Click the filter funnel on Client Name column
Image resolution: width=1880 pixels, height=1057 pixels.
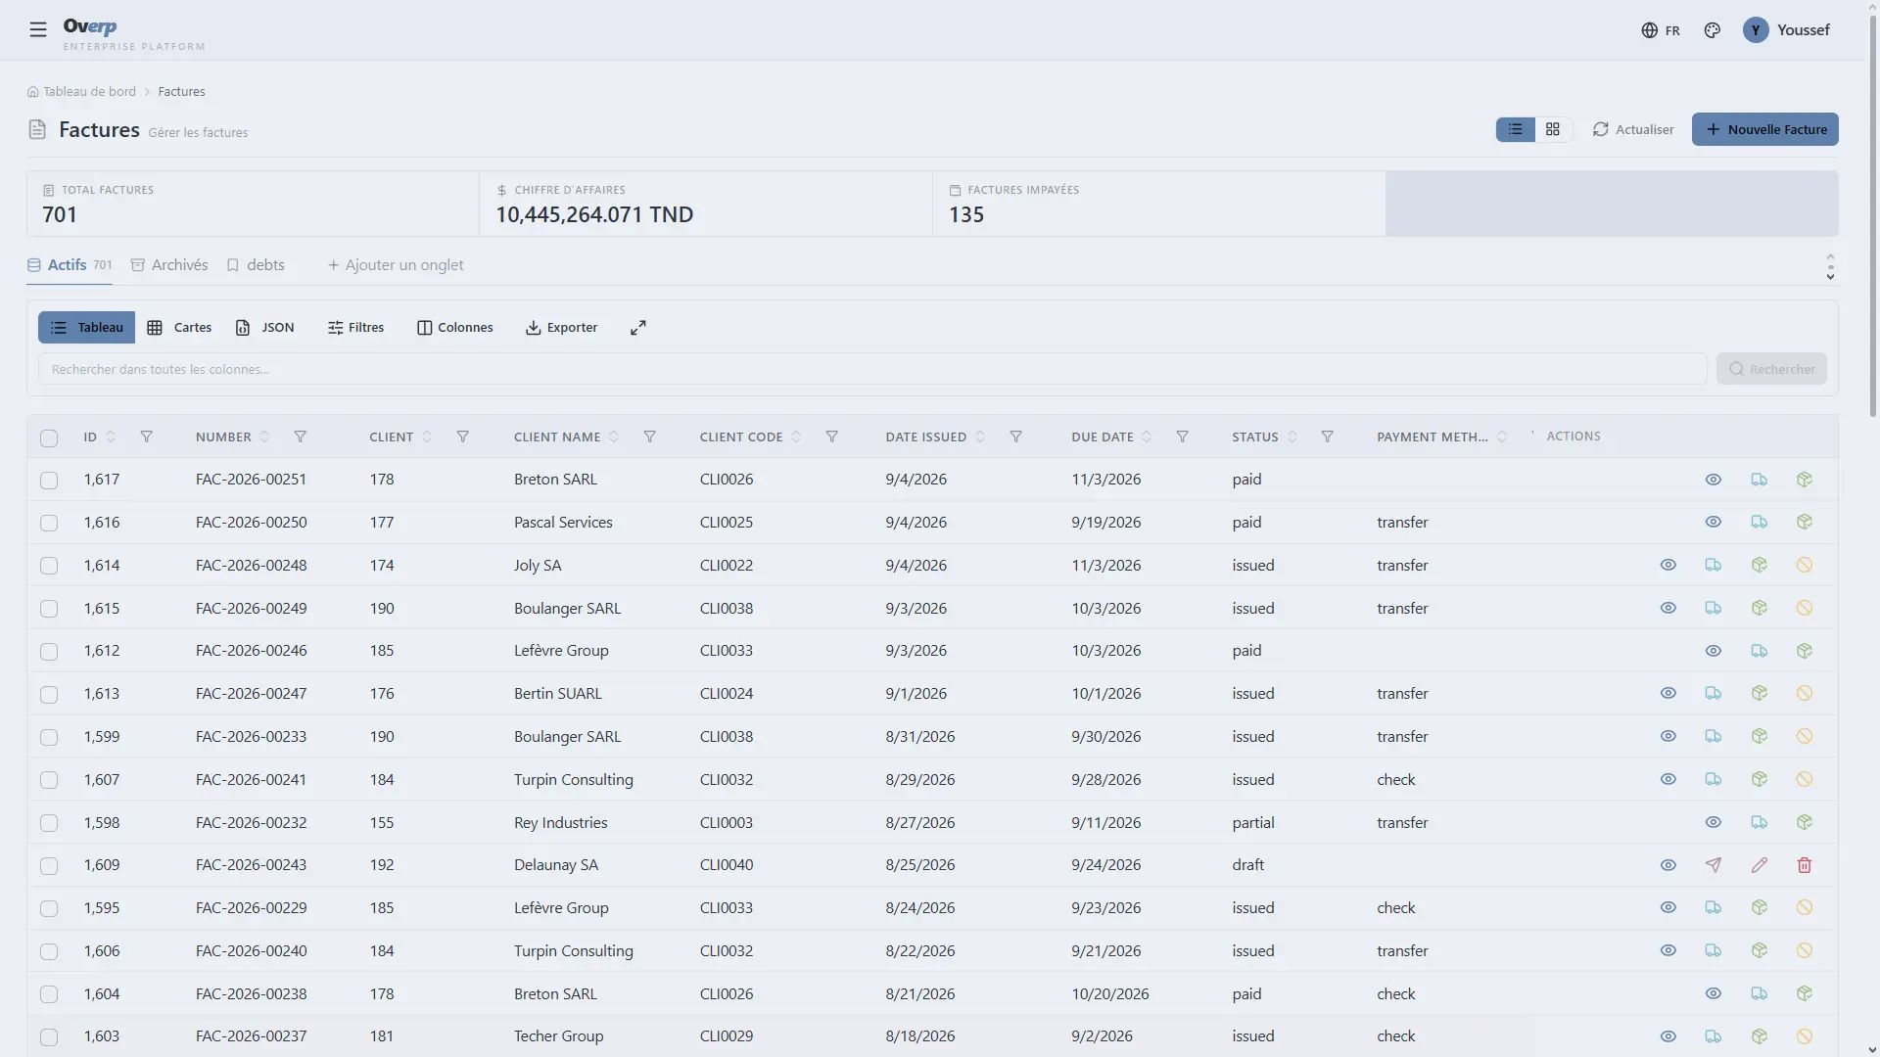(649, 437)
